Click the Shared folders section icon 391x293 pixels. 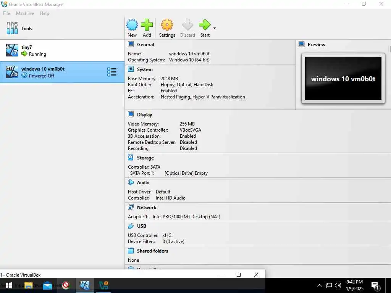pos(131,251)
